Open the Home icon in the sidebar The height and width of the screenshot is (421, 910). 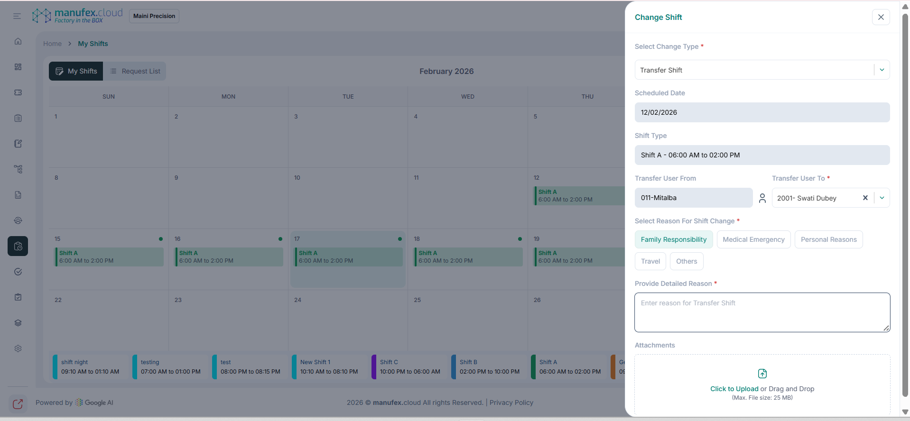coord(18,41)
